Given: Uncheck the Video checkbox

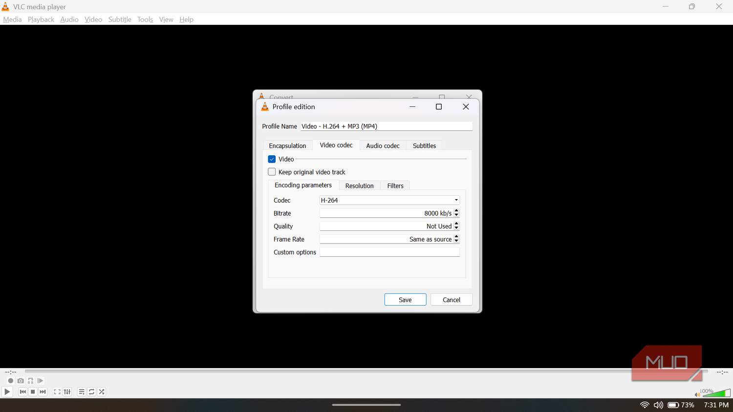Looking at the screenshot, I should point(272,159).
